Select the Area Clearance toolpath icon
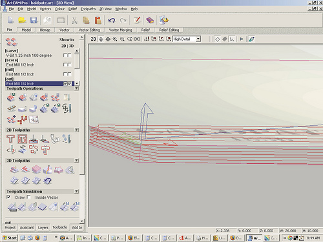This screenshot has height=242, width=323. coord(22,139)
